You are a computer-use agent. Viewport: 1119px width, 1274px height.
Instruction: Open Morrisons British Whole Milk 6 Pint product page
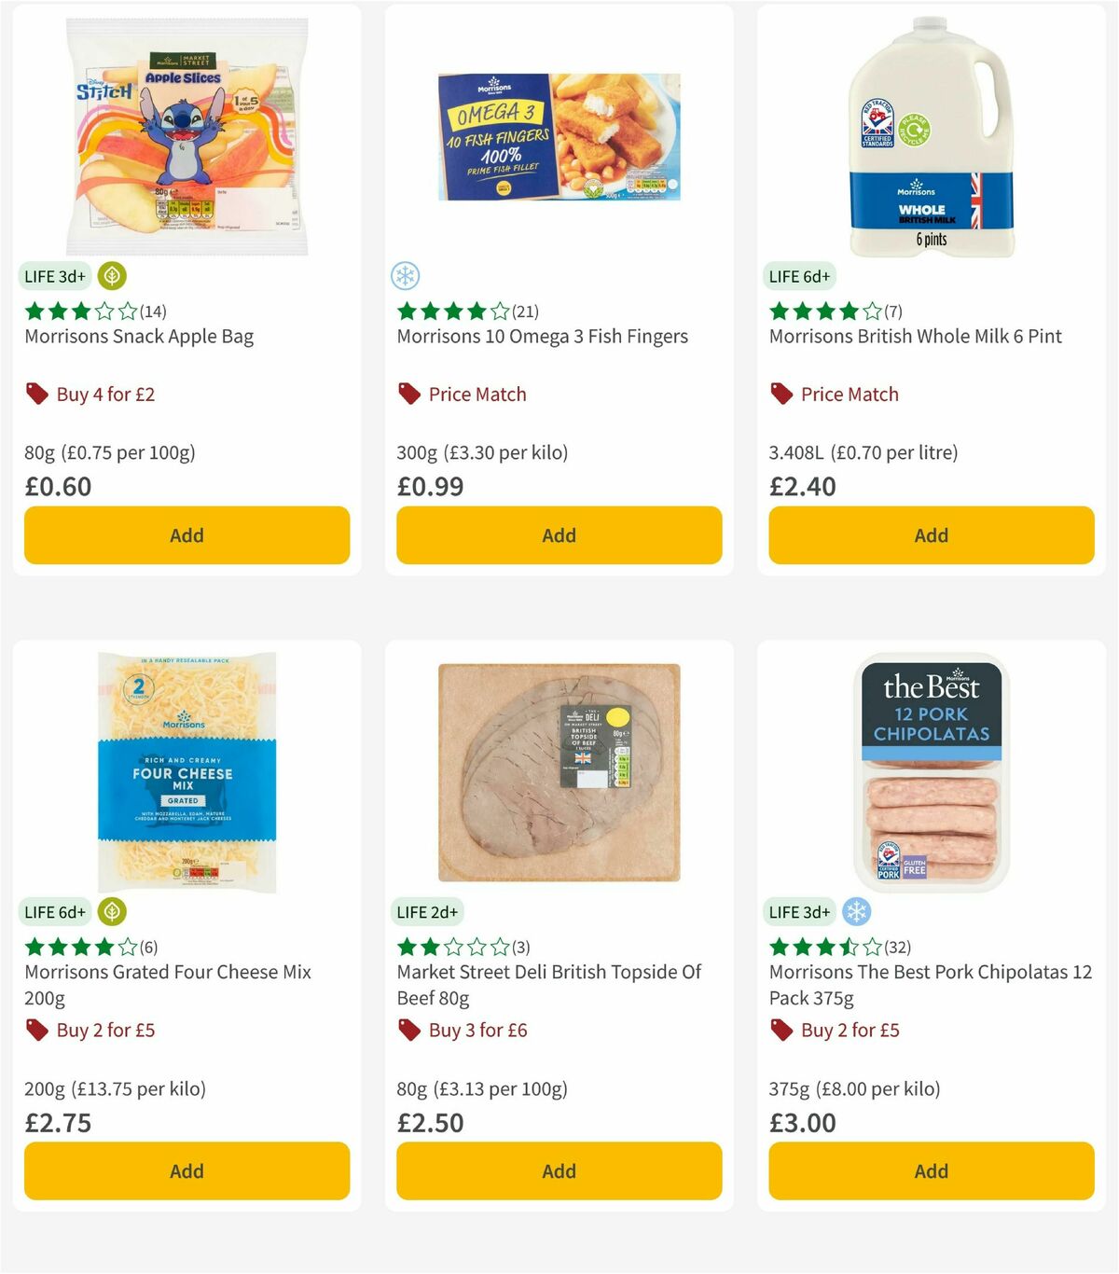coord(914,336)
